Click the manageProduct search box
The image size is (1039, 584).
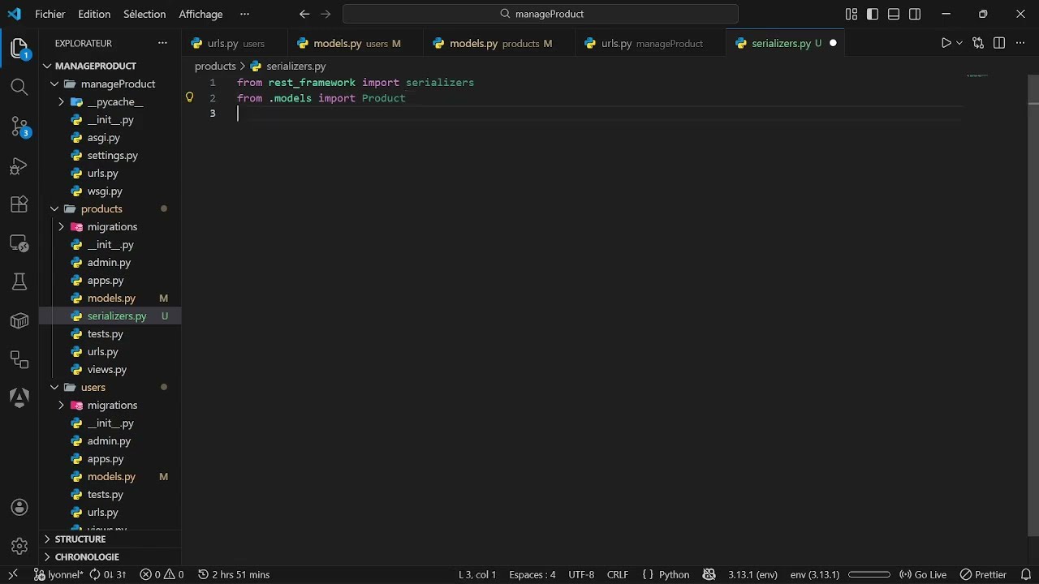click(x=541, y=14)
